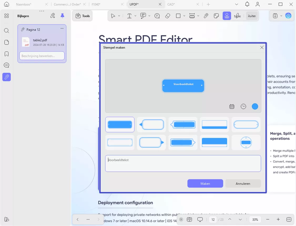Toggle the time clock icon in stamp preview
The image size is (296, 226).
[x=243, y=107]
